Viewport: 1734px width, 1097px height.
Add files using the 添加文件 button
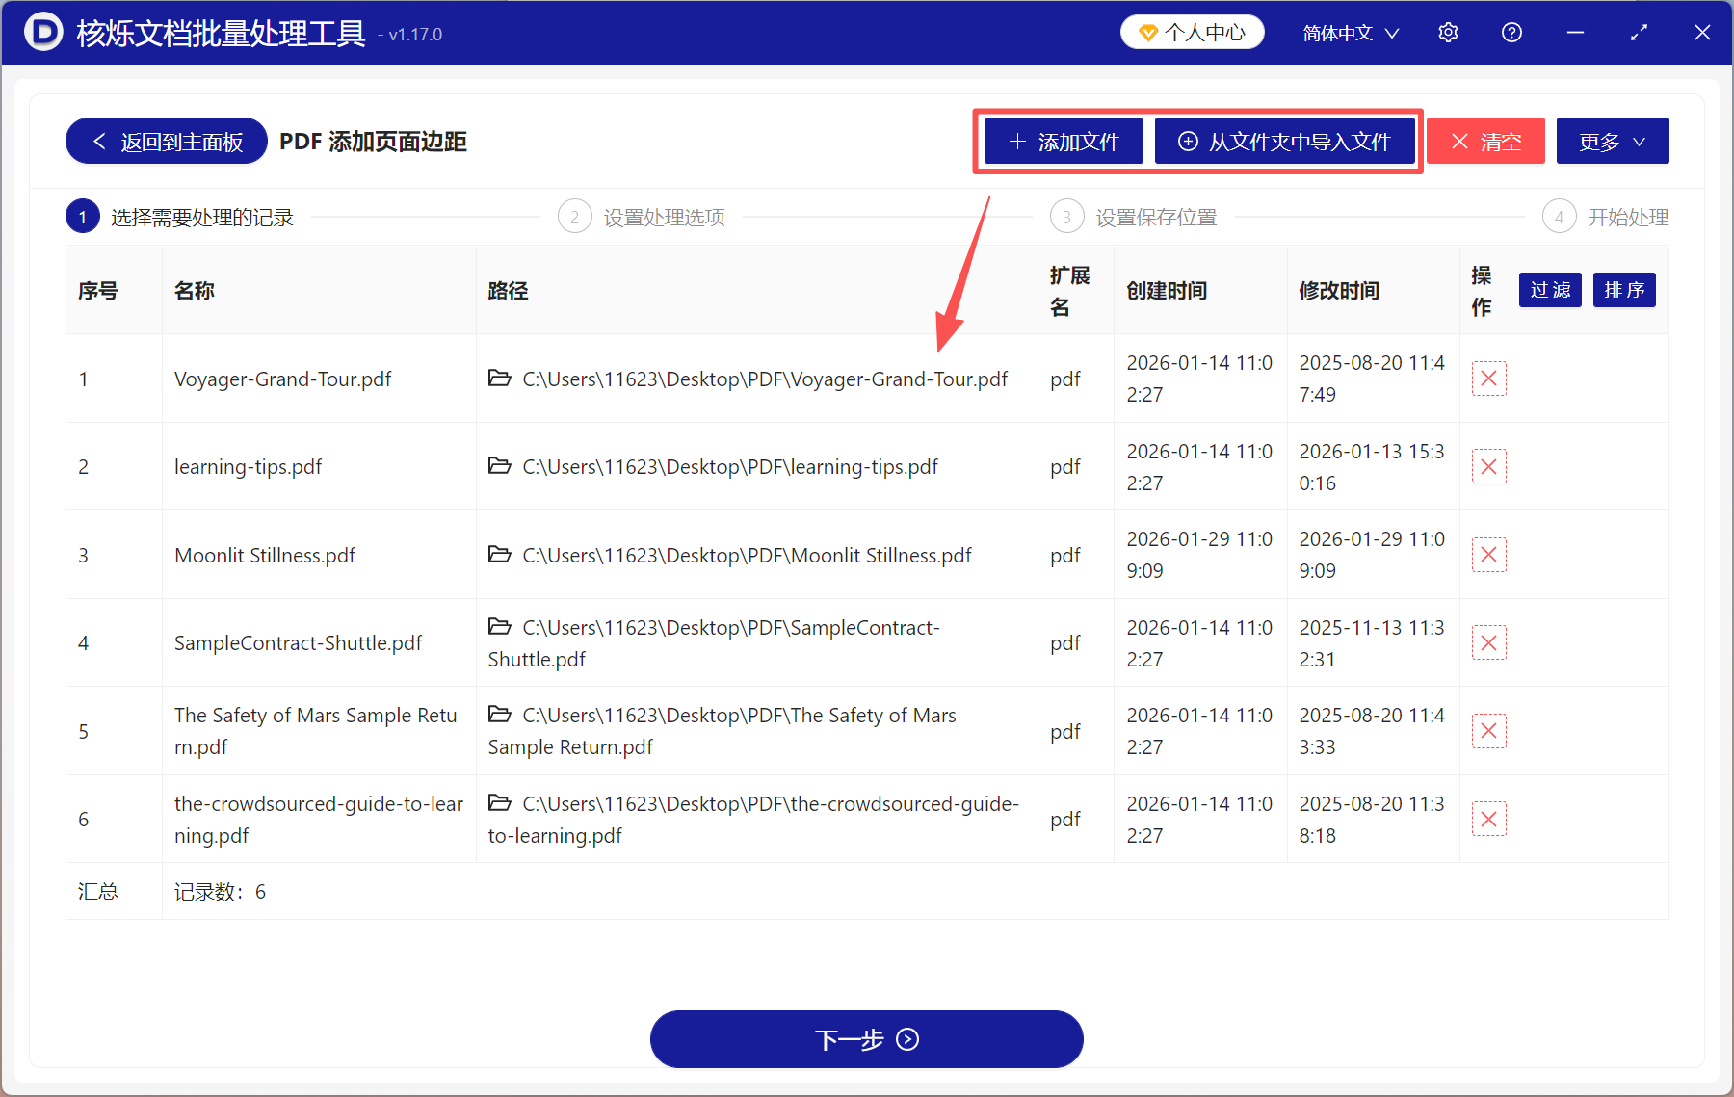pos(1062,141)
